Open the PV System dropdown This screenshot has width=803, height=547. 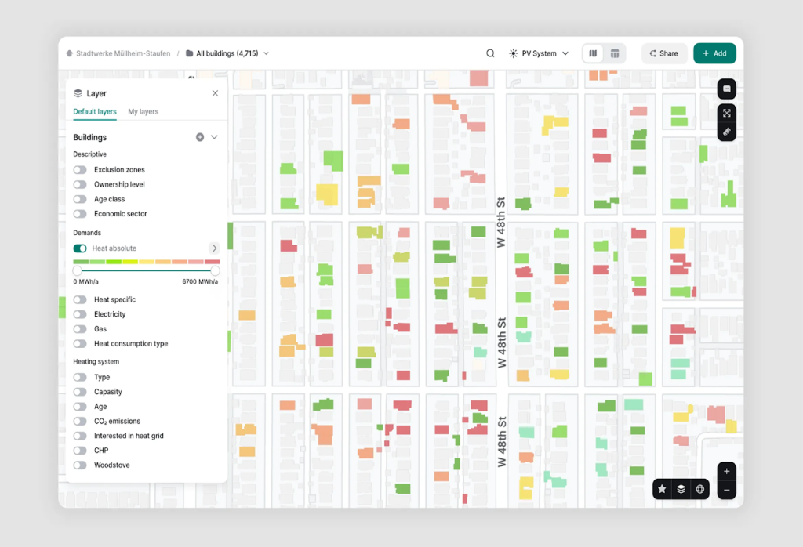point(539,53)
